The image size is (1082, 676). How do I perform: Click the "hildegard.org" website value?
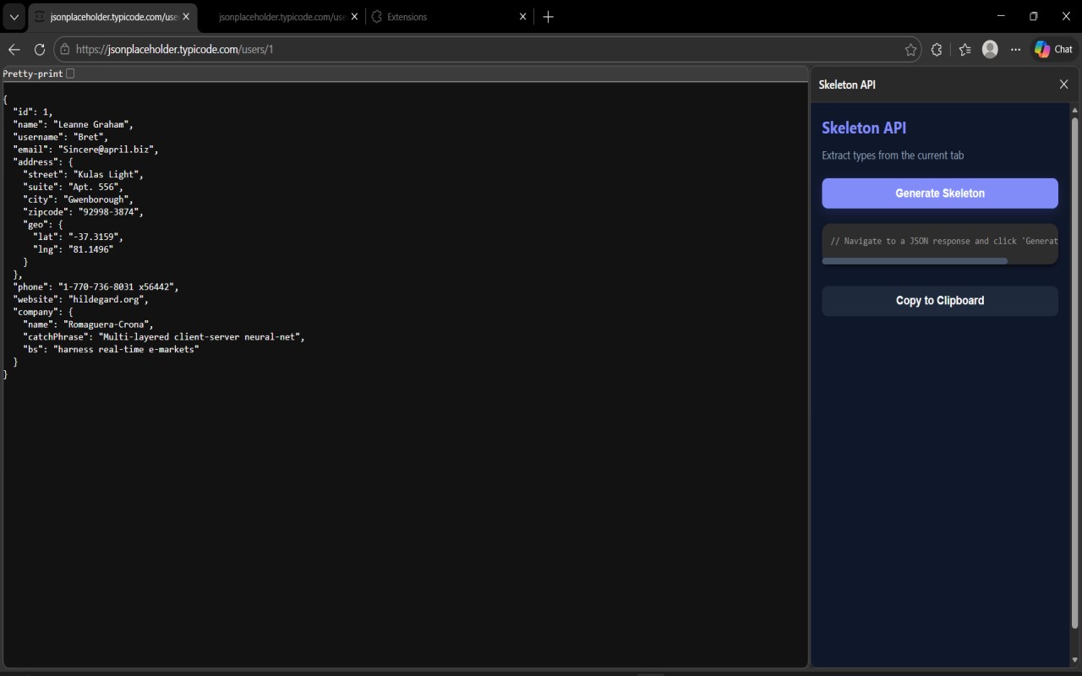click(x=108, y=299)
